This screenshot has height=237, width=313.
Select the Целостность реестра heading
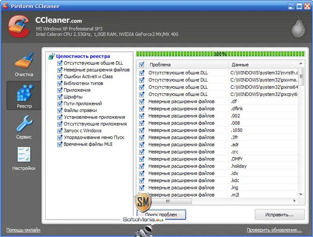click(x=83, y=56)
